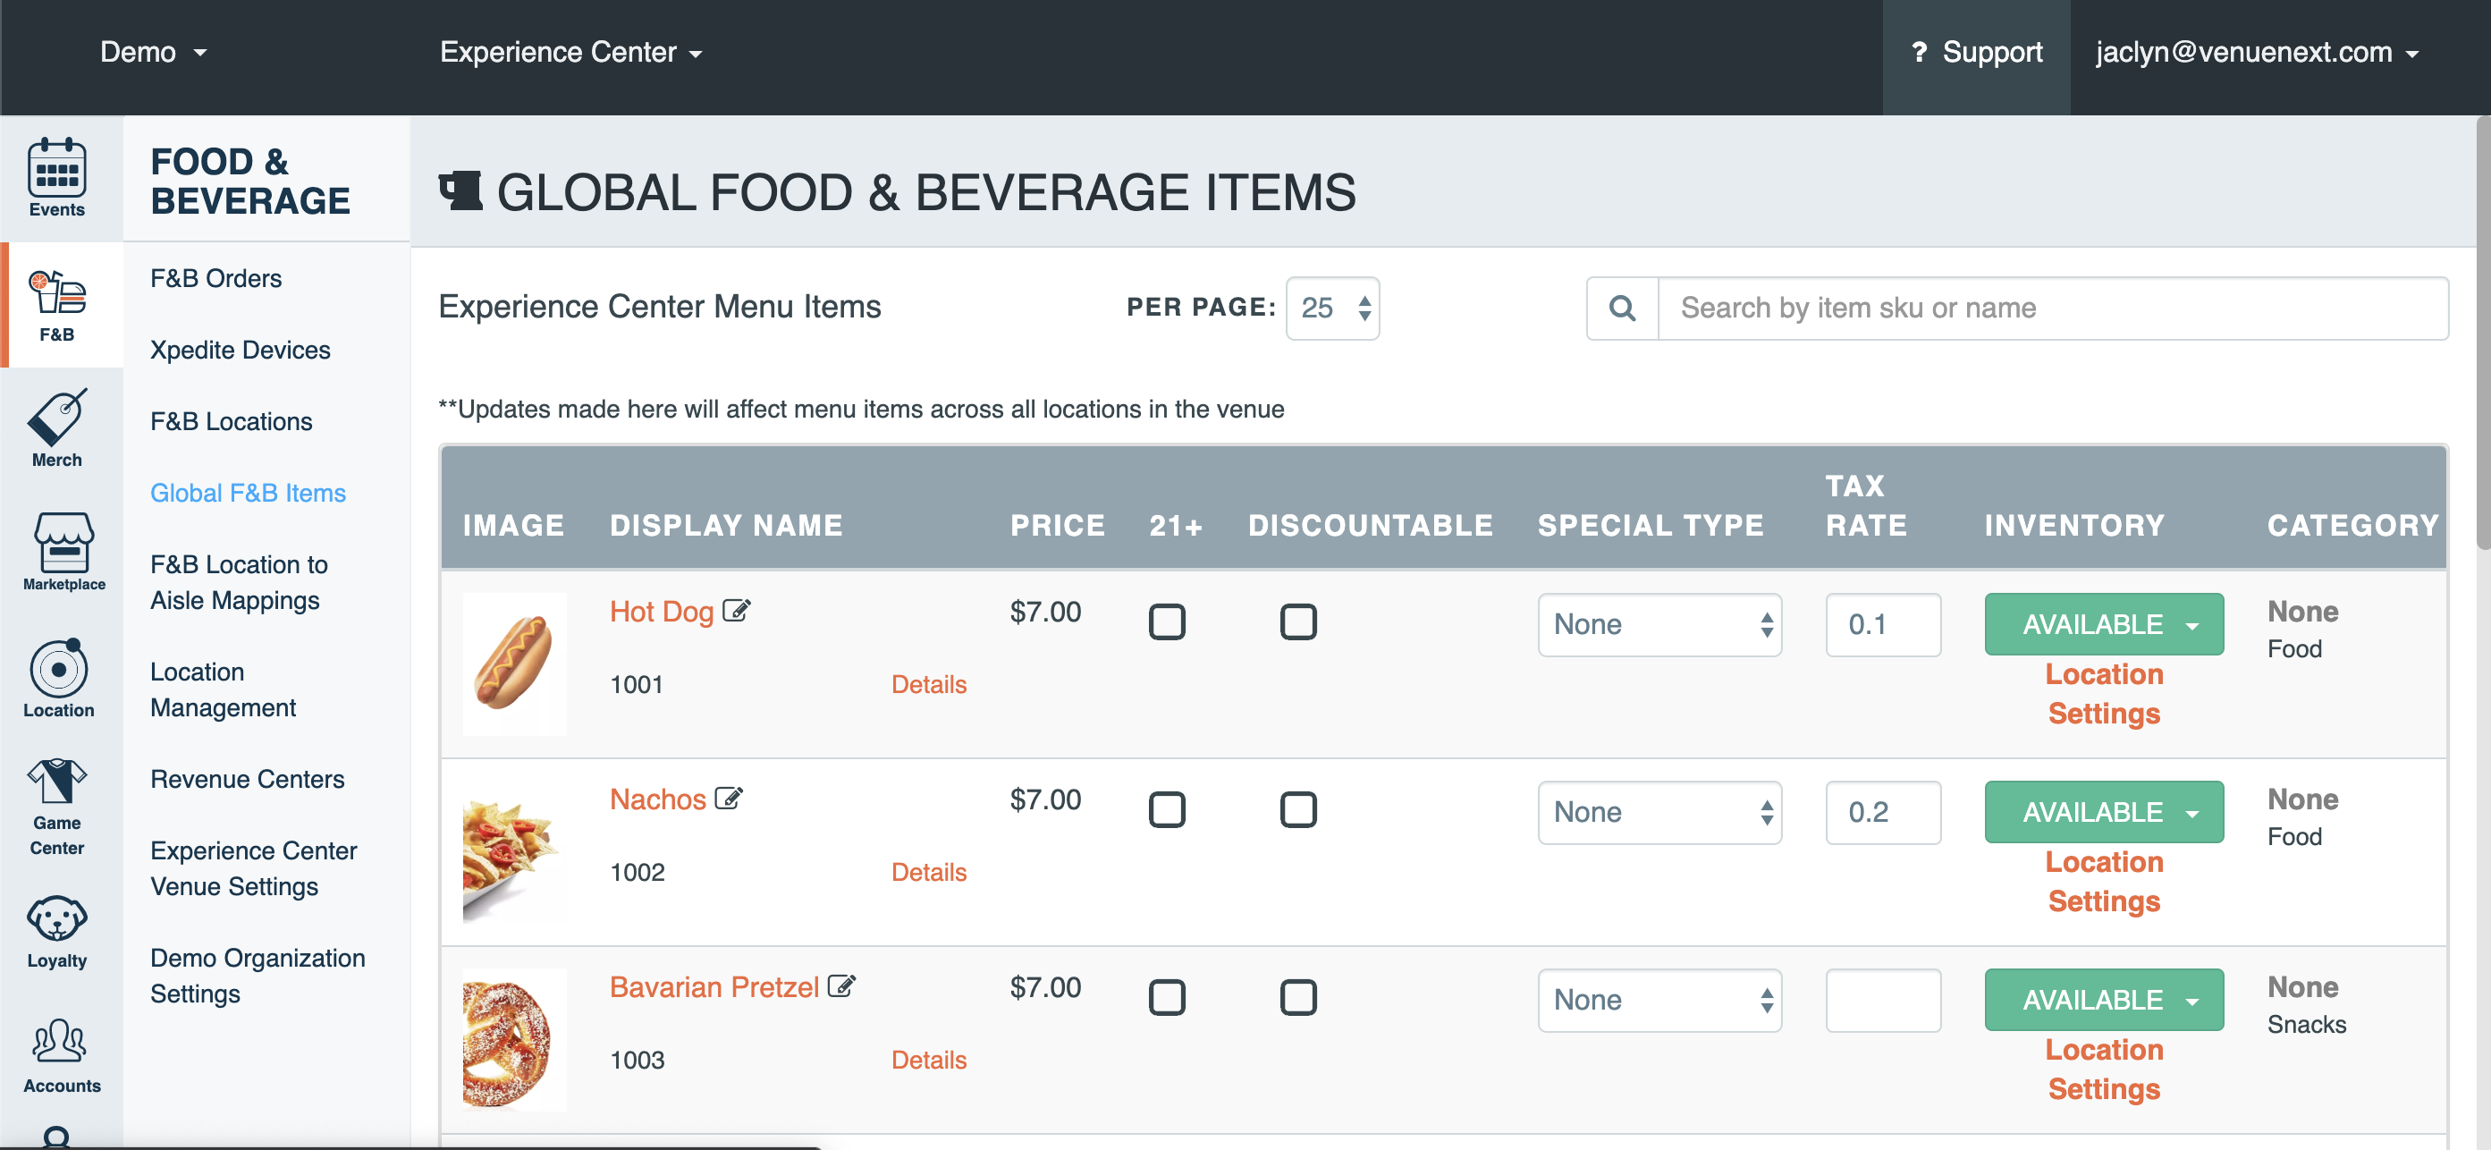This screenshot has width=2491, height=1150.
Task: Open F&B Location to Aisle Mappings
Action: click(x=240, y=582)
